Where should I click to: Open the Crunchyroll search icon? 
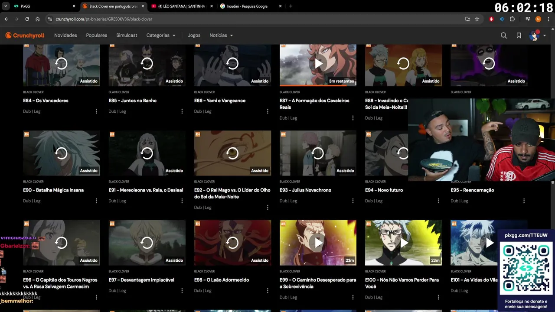point(504,36)
